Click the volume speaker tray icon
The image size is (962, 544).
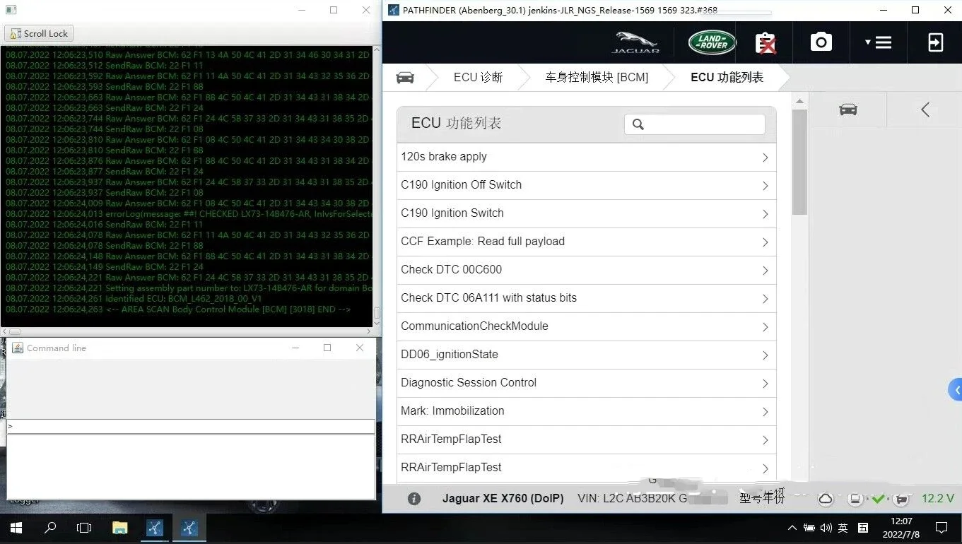825,528
